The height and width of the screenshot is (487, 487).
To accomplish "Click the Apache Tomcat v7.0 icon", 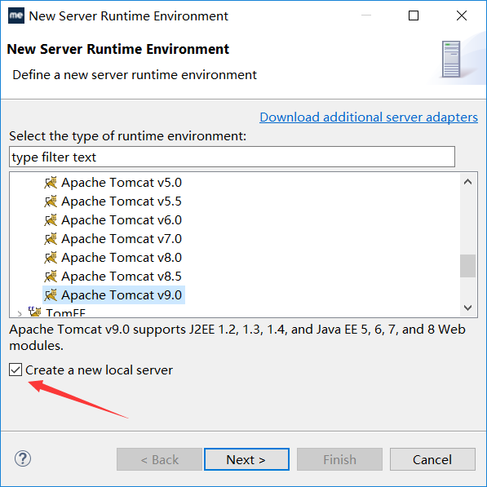I will coord(51,239).
